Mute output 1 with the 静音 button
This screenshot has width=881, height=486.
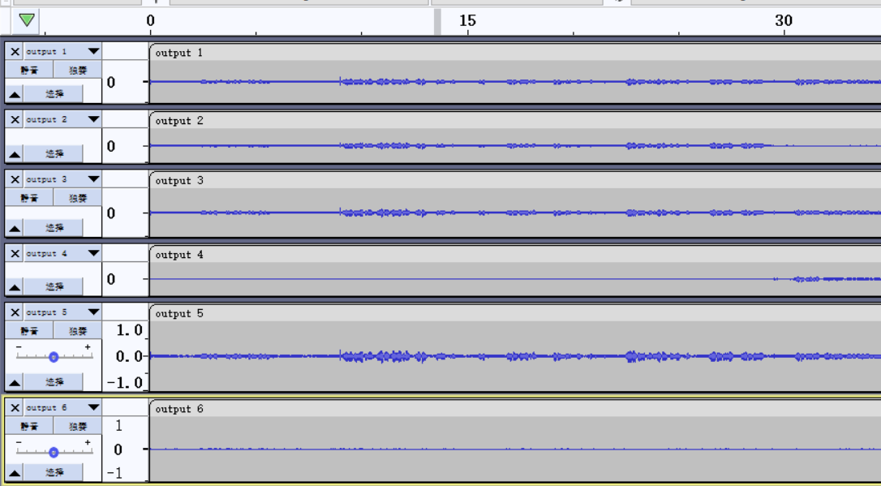[x=29, y=71]
